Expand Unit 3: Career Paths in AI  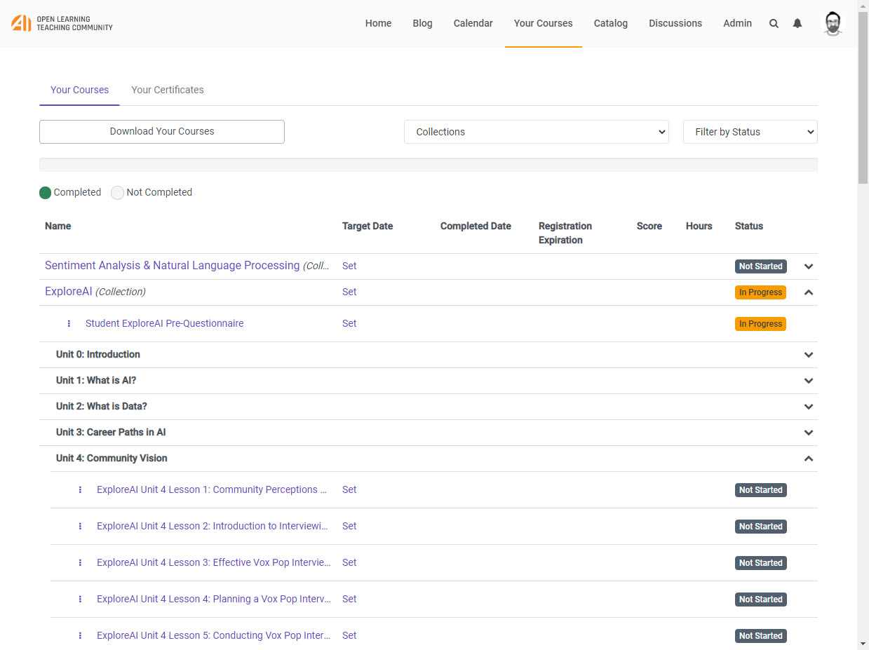coord(809,433)
